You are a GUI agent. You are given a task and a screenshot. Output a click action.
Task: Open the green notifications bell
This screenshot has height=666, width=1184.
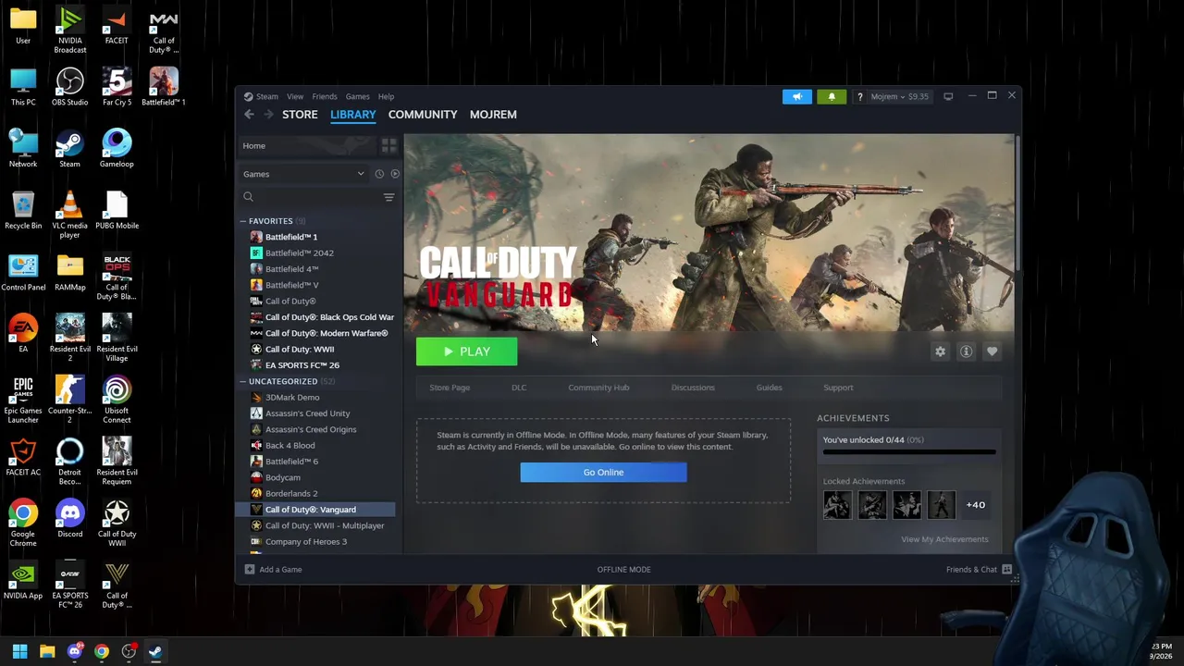pyautogui.click(x=831, y=96)
